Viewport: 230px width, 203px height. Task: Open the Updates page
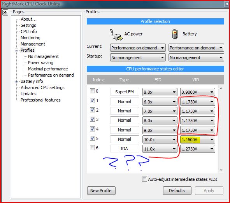28,94
